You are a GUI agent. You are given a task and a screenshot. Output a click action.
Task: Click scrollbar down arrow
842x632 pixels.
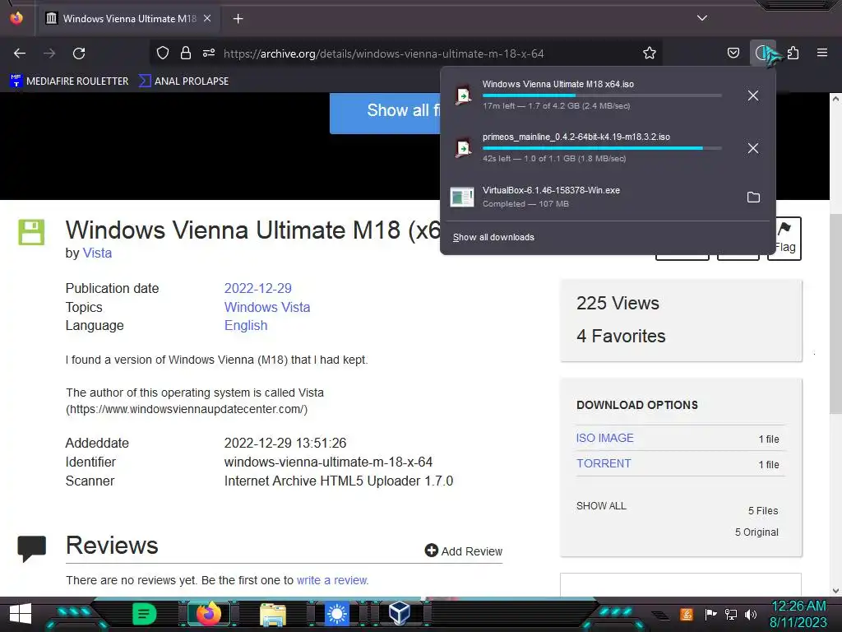pyautogui.click(x=835, y=591)
